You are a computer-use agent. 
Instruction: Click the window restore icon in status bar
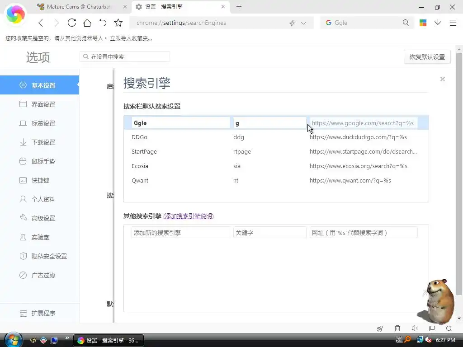(x=432, y=328)
